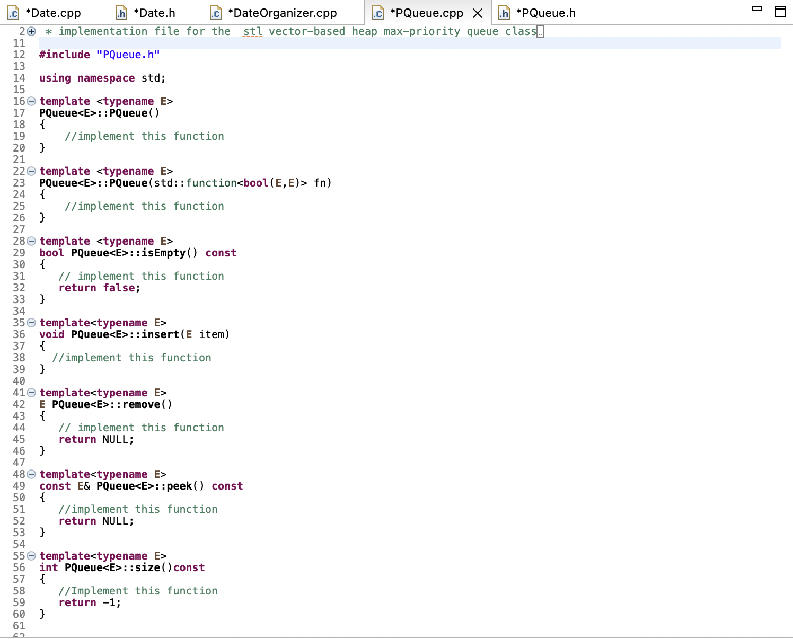The width and height of the screenshot is (793, 639).
Task: Click the DateOrganizer.cpp file icon
Action: [216, 13]
